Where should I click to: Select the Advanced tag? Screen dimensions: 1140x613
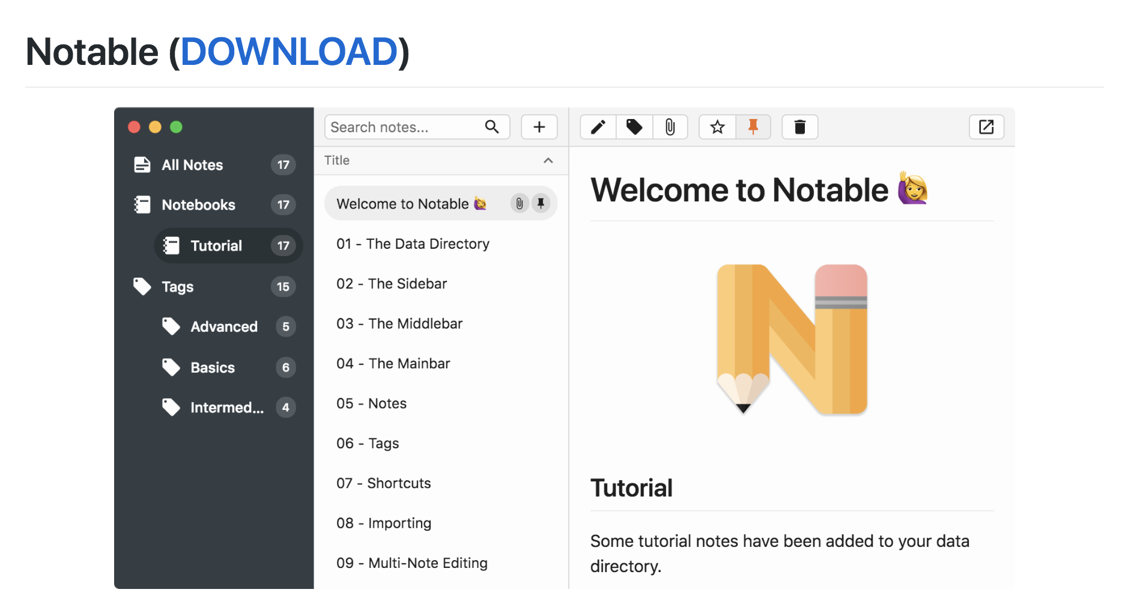pos(223,327)
